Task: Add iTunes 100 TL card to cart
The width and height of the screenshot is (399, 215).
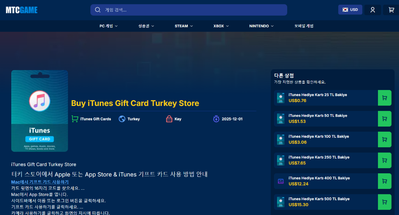Action: [x=384, y=139]
